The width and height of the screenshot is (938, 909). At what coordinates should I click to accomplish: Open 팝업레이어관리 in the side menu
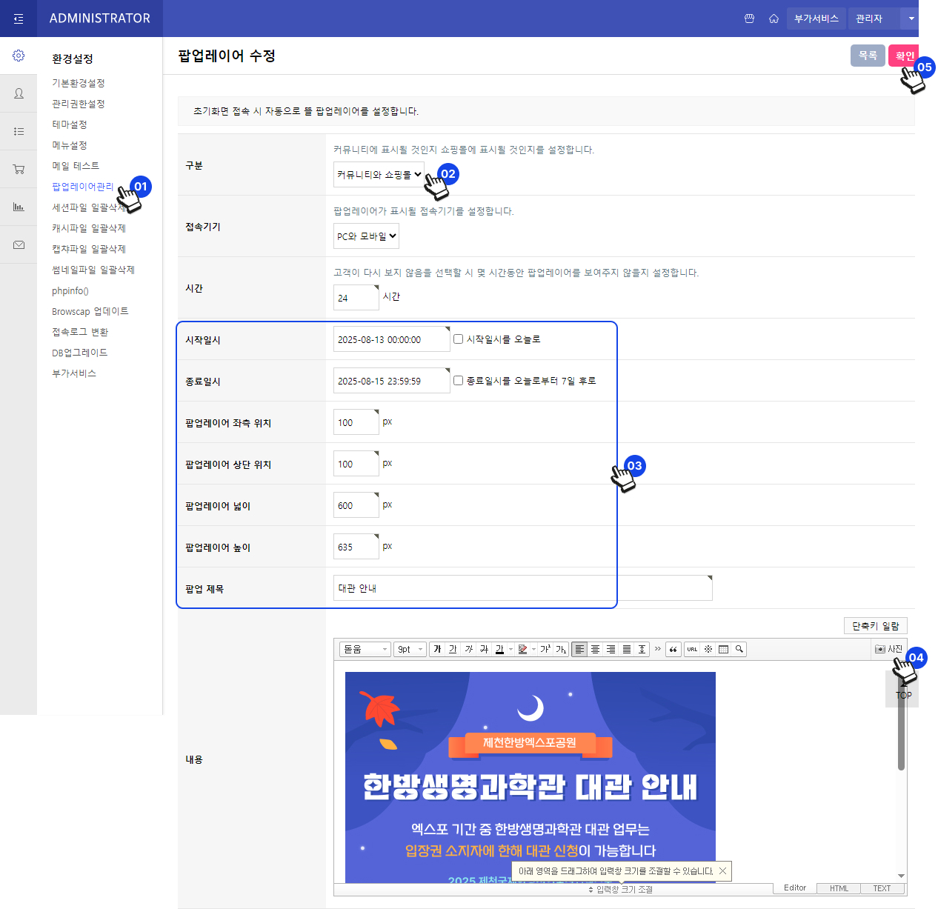[x=83, y=187]
